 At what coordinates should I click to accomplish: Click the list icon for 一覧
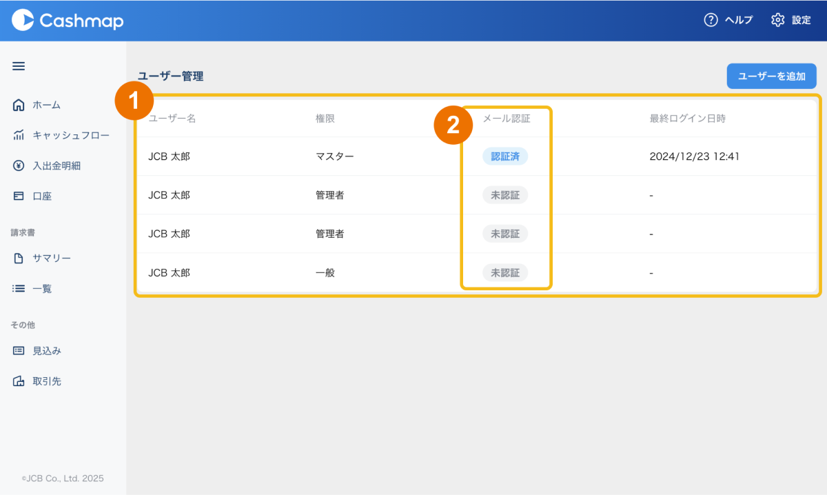coord(19,288)
